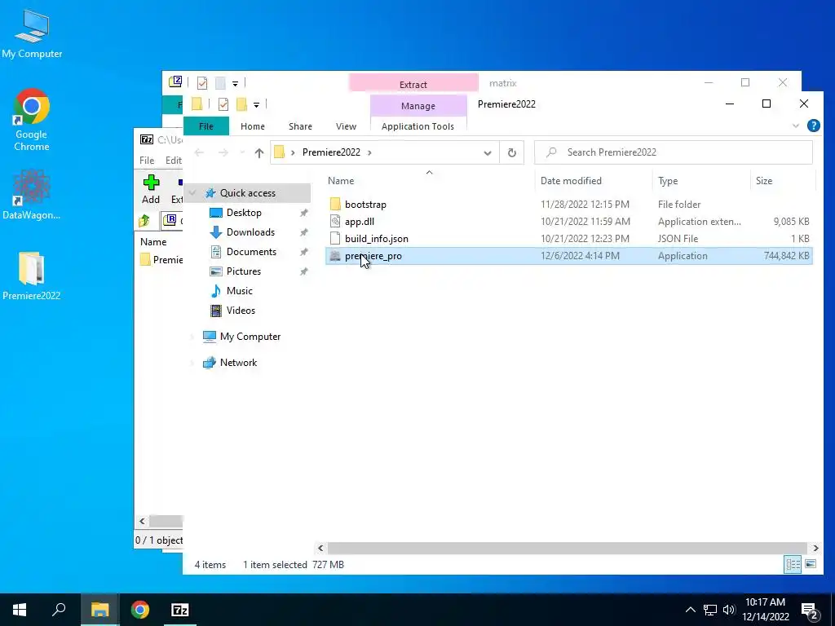Select the Premie folder in 7-Zip list
This screenshot has height=626, width=835.
pos(162,260)
